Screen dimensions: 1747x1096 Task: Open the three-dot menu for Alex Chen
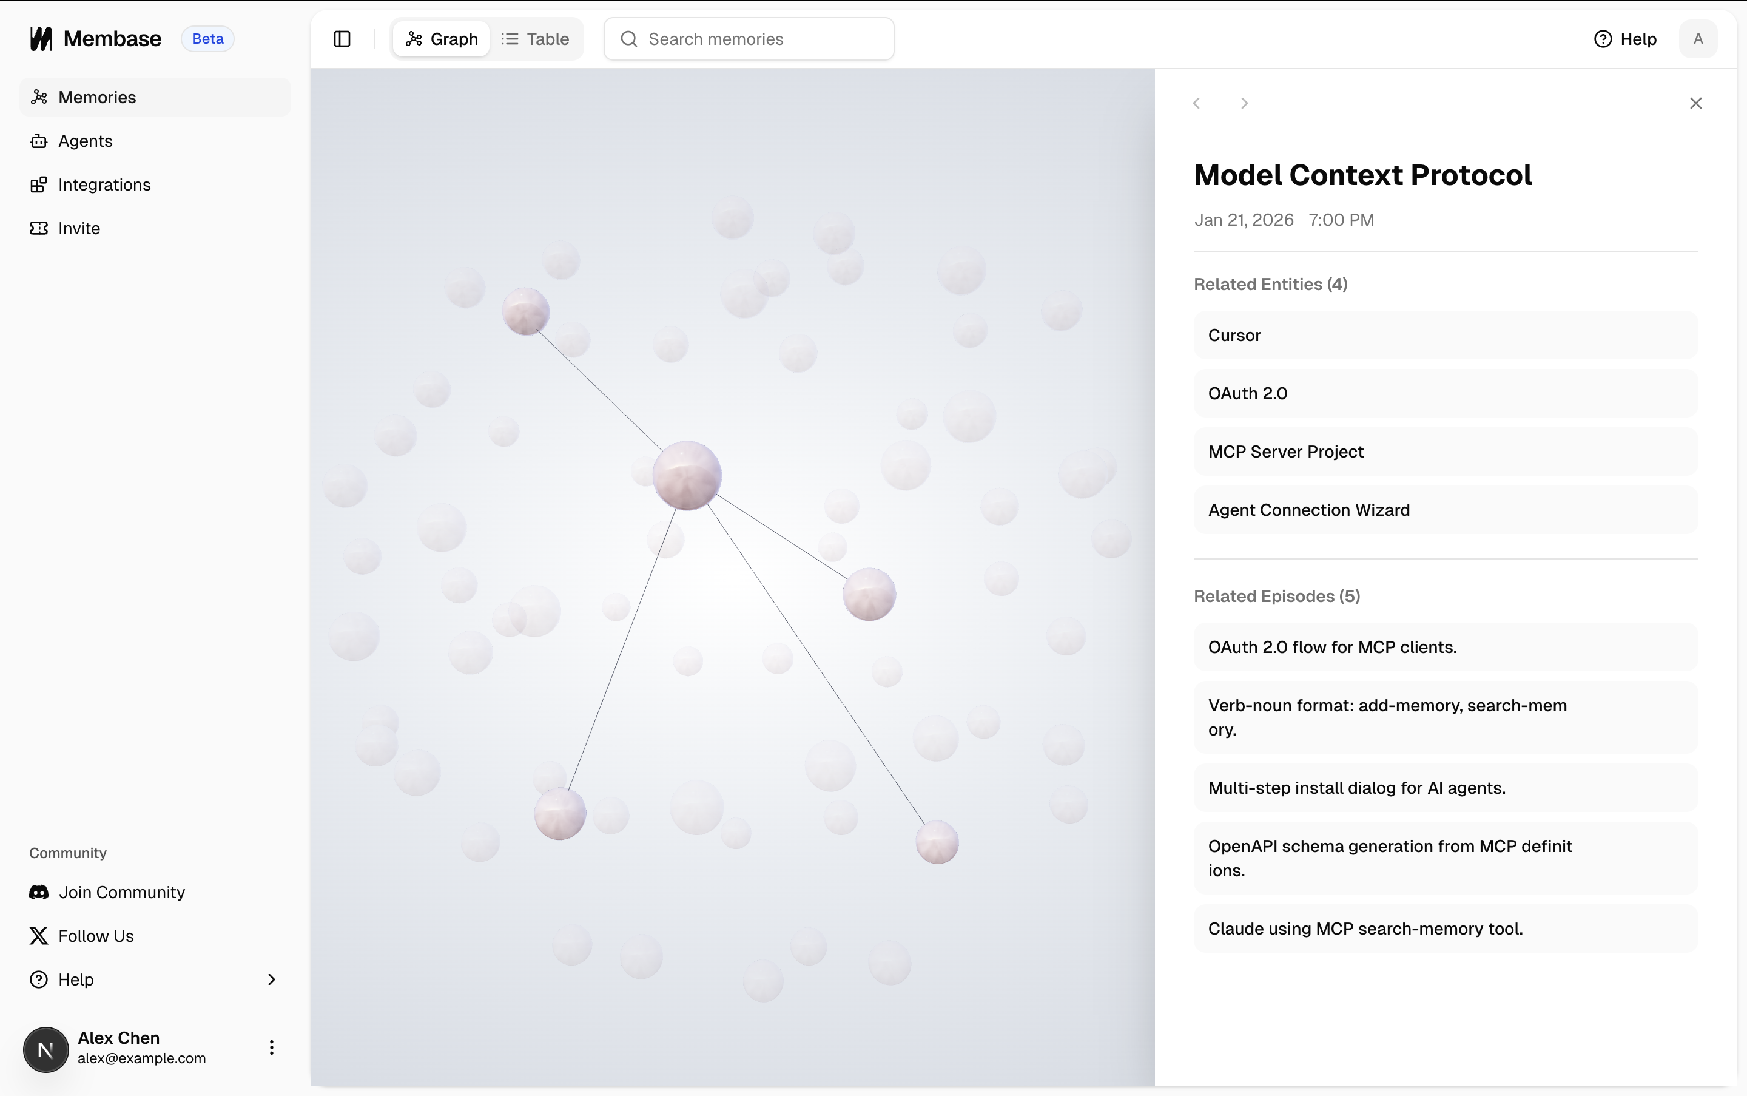coord(271,1047)
